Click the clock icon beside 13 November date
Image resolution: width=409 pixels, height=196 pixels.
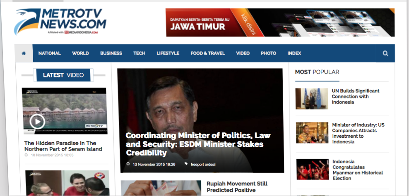pyautogui.click(x=128, y=164)
